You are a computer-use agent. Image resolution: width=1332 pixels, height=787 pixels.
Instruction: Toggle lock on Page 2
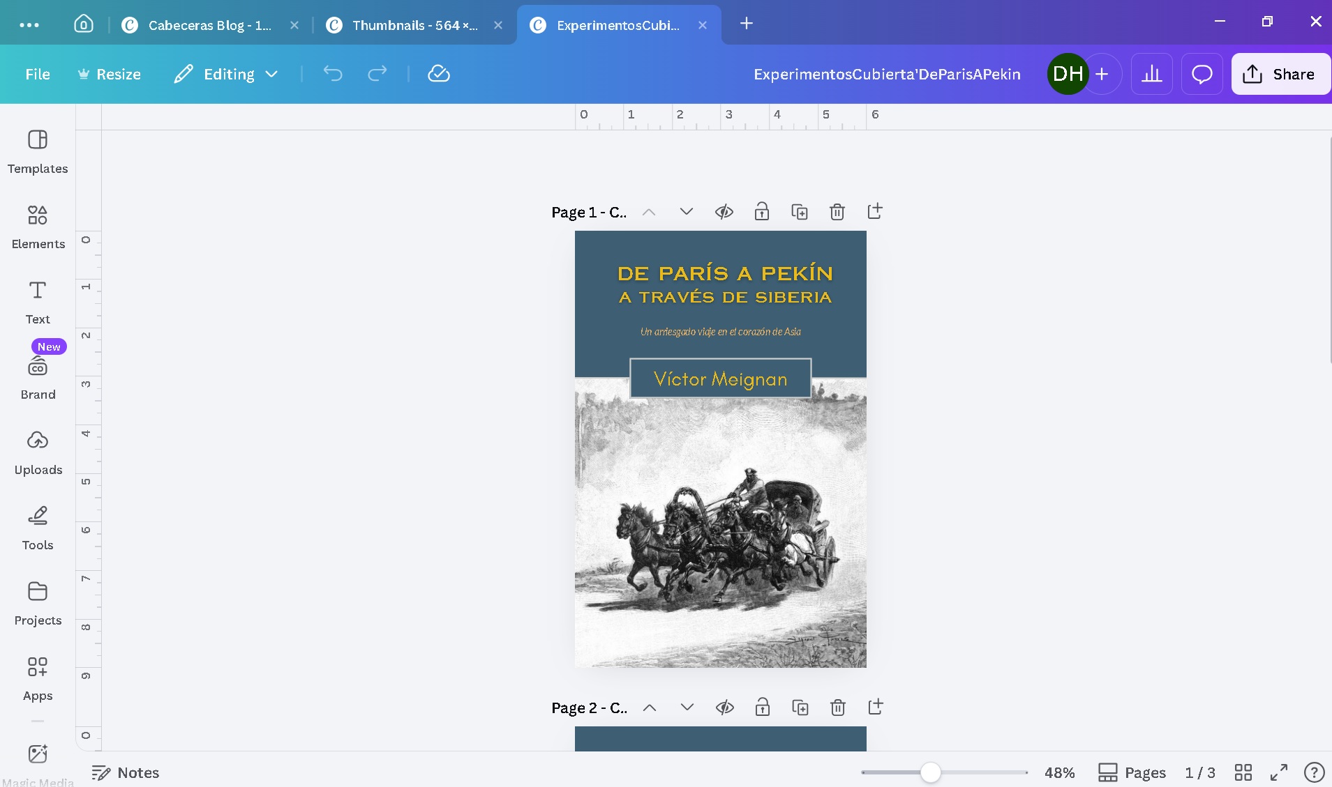[763, 708]
